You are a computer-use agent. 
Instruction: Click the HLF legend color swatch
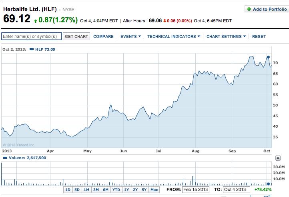point(32,49)
